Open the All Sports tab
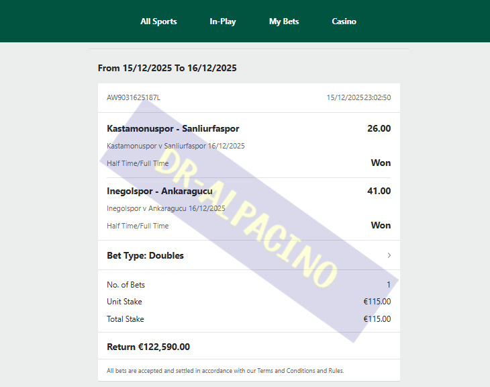The height and width of the screenshot is (387, 490). point(158,21)
